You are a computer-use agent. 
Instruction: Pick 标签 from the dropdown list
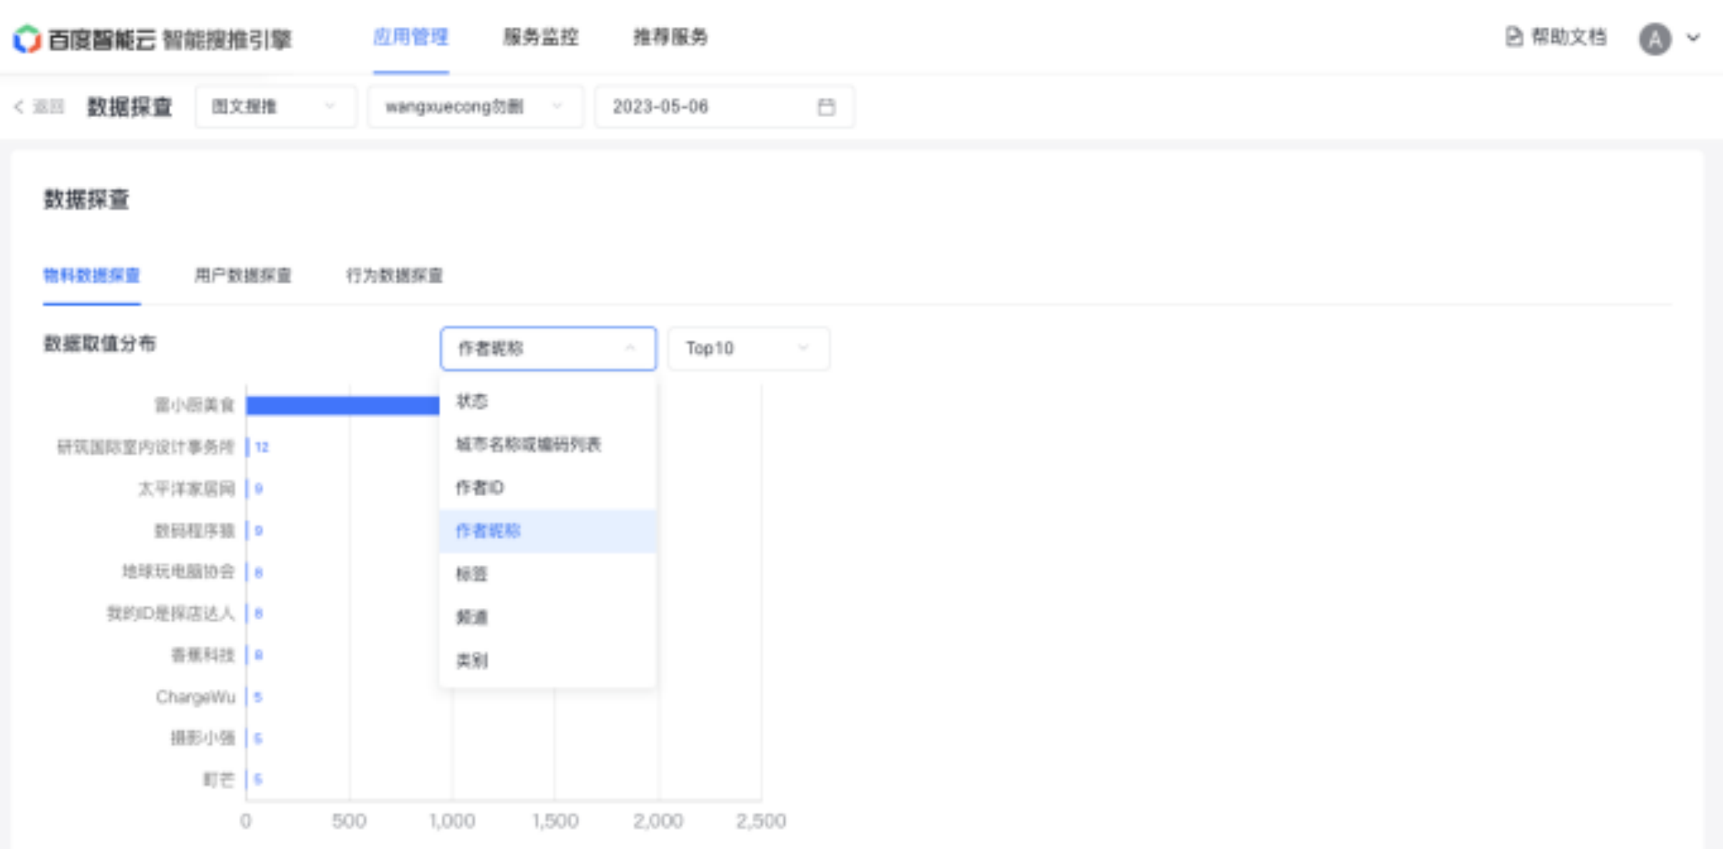(548, 574)
